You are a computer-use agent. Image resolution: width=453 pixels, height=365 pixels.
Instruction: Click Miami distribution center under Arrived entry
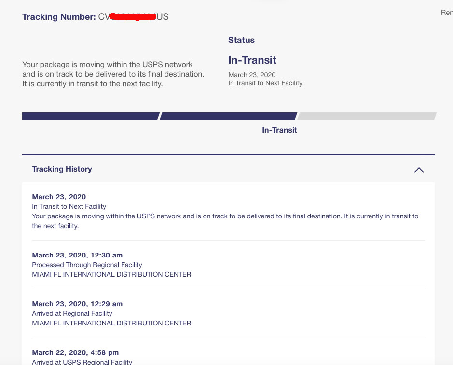coord(111,323)
